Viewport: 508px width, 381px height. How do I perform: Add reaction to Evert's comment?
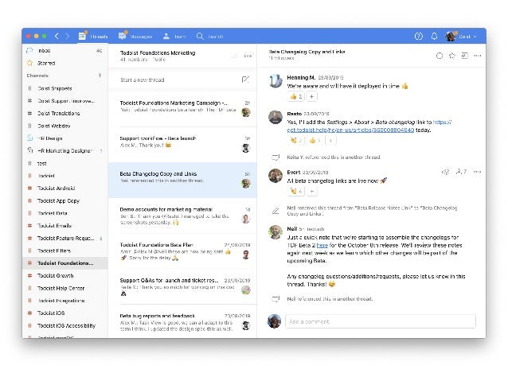coord(311,192)
